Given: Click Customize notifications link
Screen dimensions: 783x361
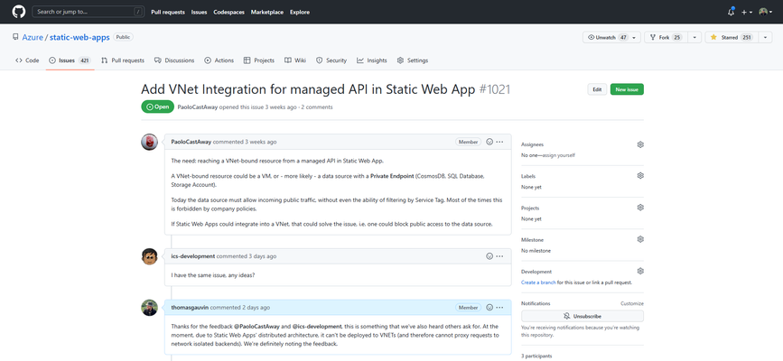Looking at the screenshot, I should (632, 303).
